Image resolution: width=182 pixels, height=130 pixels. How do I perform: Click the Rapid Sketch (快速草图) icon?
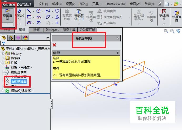(x=177, y=13)
